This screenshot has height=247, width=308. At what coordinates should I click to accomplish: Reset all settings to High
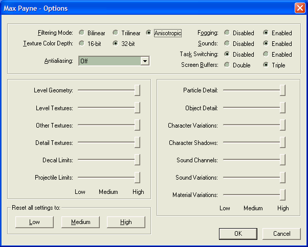pyautogui.click(x=126, y=222)
